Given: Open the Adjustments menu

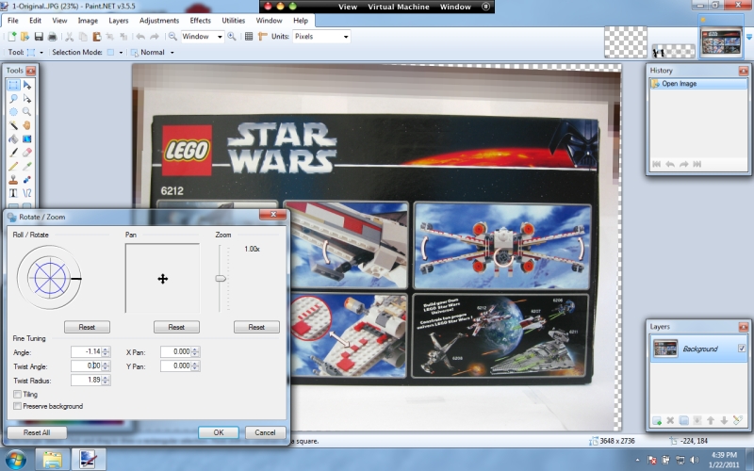Looking at the screenshot, I should coord(159,21).
